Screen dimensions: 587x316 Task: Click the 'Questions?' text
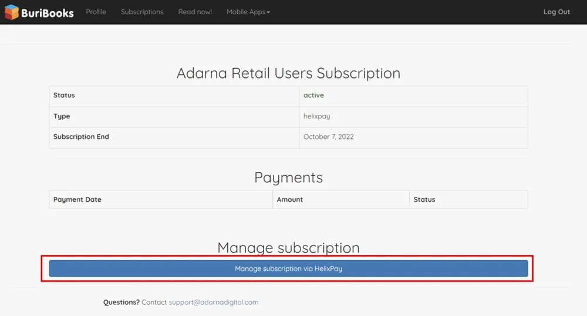[x=122, y=302]
